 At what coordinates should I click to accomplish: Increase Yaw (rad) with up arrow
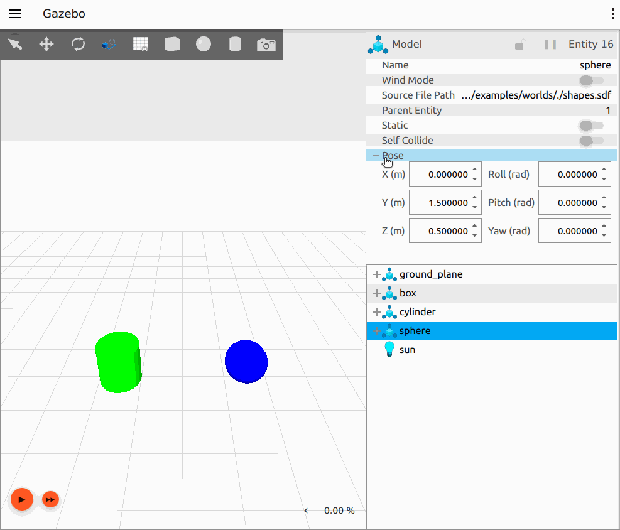[x=604, y=226]
